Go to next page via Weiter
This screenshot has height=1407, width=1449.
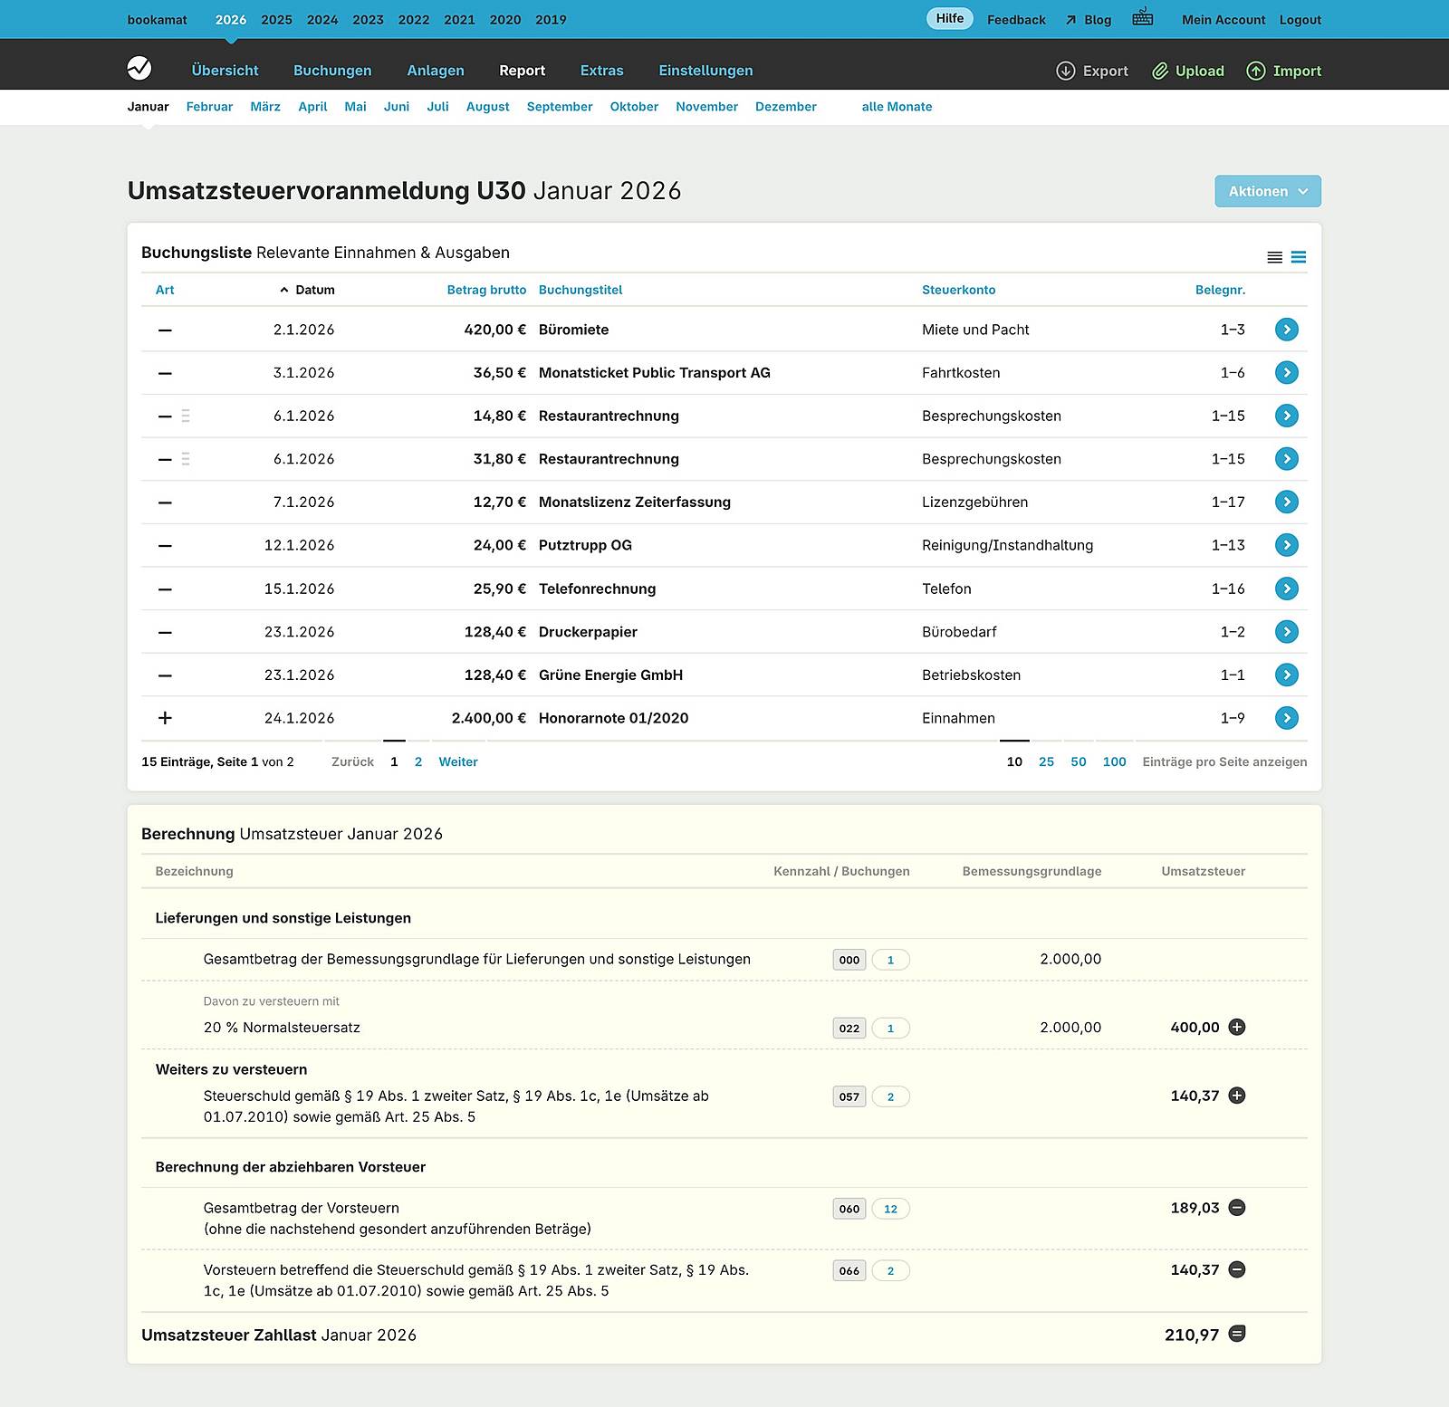458,761
